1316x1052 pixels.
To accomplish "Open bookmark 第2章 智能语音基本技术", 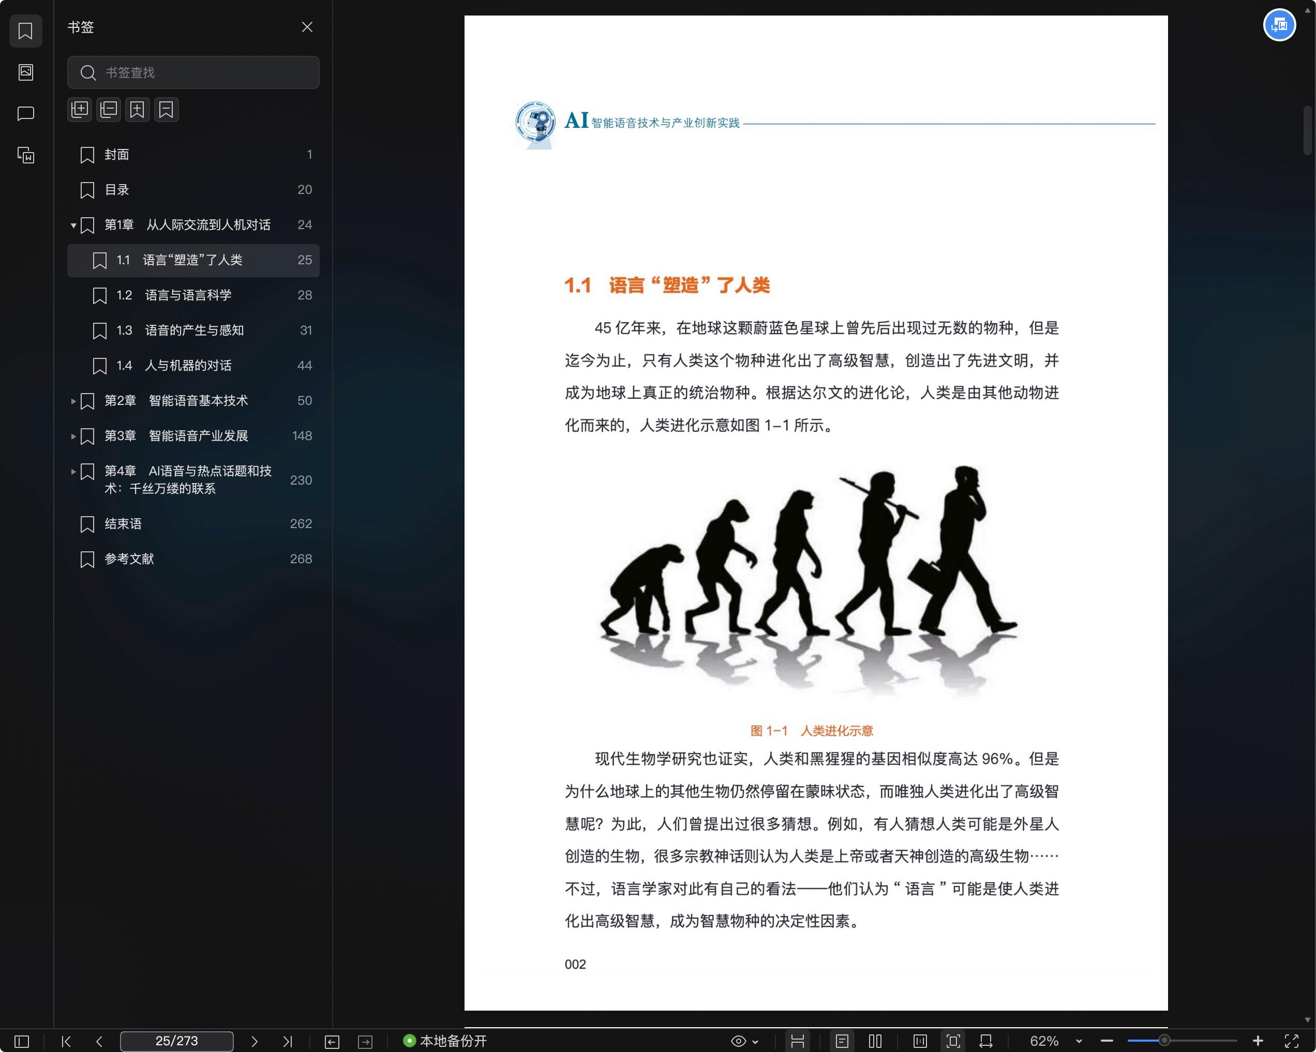I will pyautogui.click(x=193, y=401).
